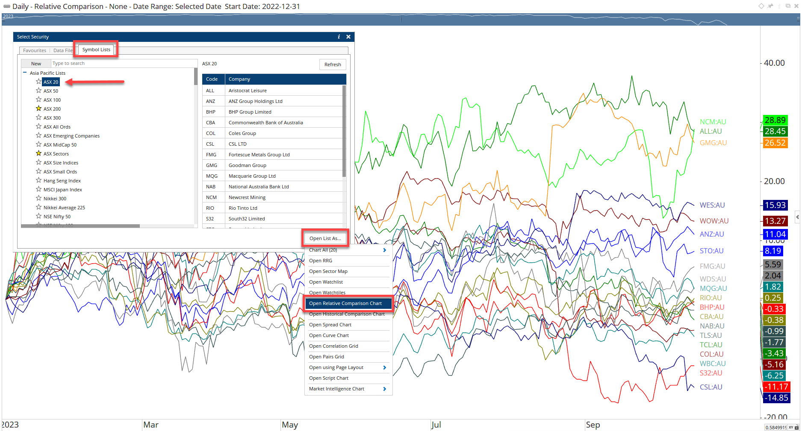Choose Open Pairs Grid entry
Image resolution: width=802 pixels, height=431 pixels.
click(348, 357)
